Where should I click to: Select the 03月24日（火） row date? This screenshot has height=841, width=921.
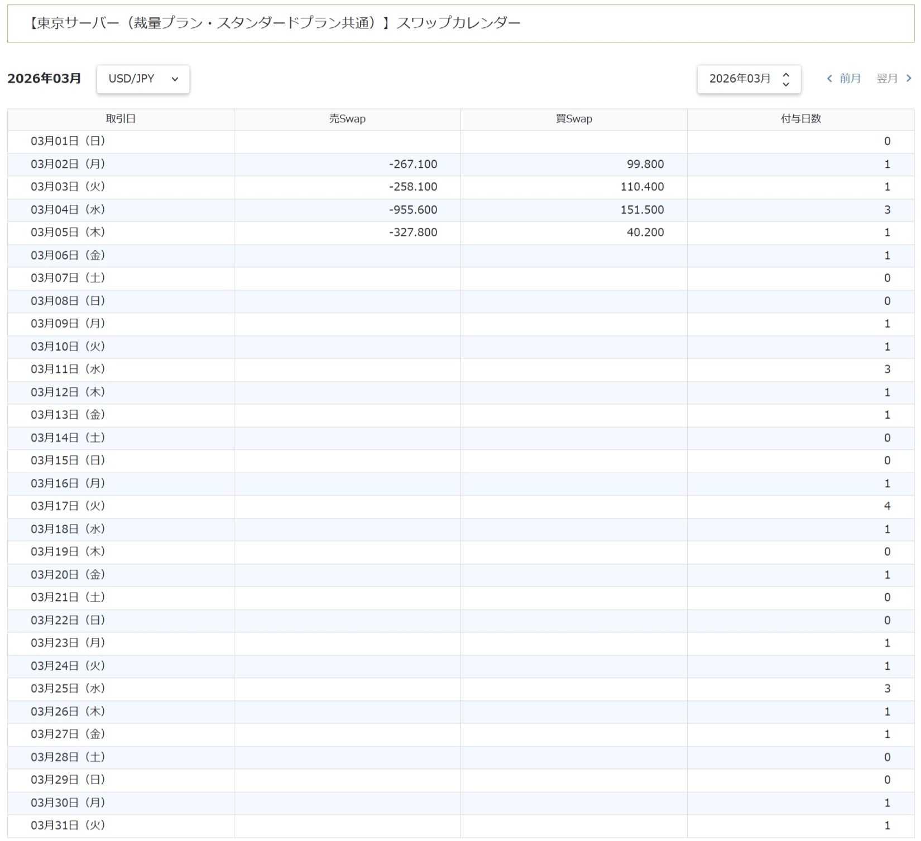point(68,666)
